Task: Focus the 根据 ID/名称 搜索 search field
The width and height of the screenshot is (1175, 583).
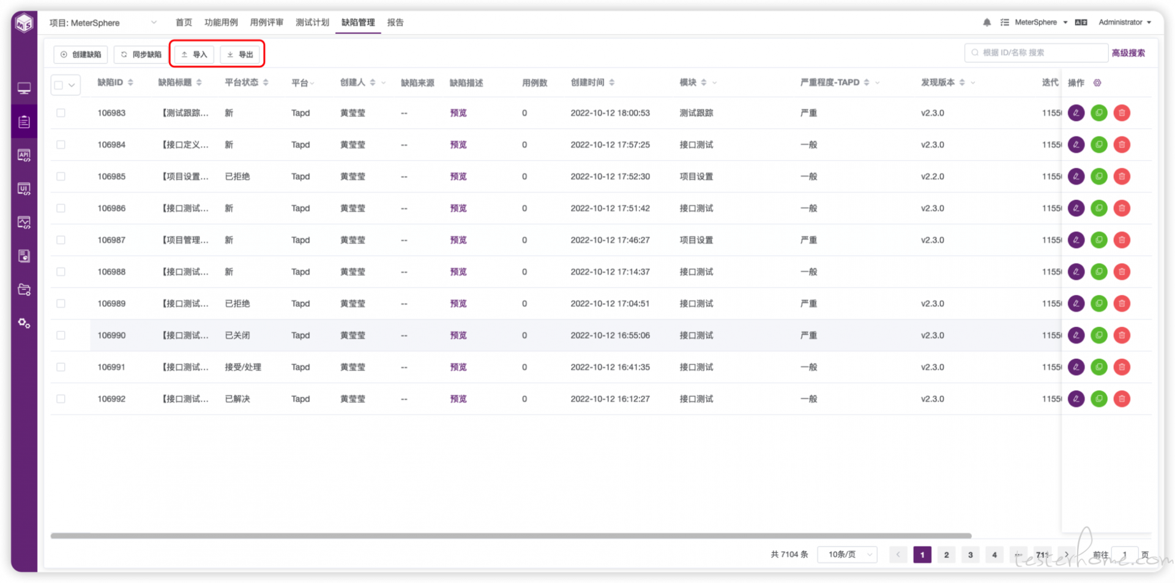Action: 1036,53
